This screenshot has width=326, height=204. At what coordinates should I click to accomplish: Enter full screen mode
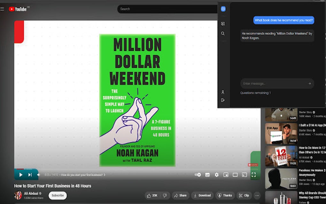coord(254,175)
